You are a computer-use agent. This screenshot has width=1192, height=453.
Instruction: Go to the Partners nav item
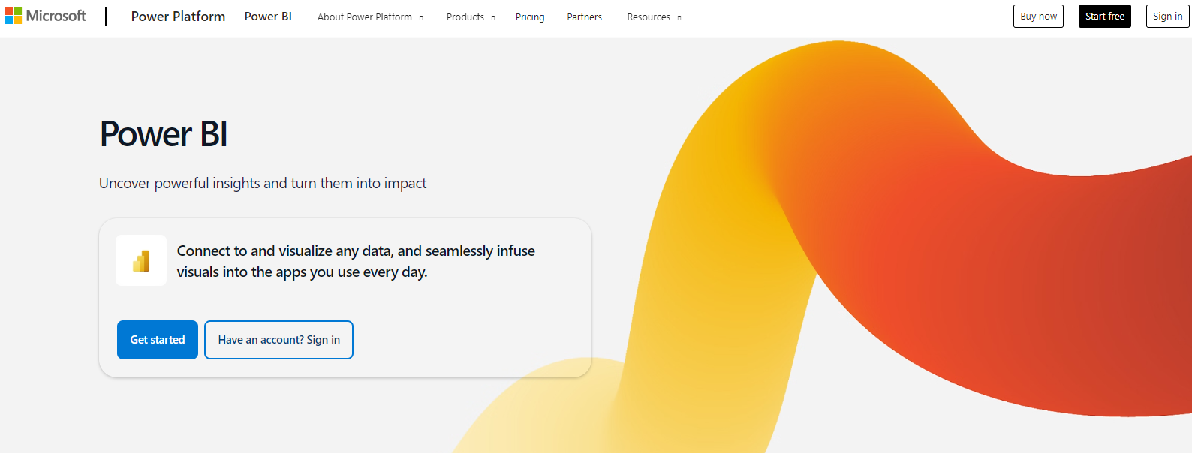584,16
